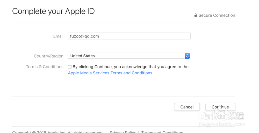Image resolution: width=259 pixels, height=133 pixels.
Task: Click the 'Complete your Apple ID' heading
Action: click(x=53, y=11)
